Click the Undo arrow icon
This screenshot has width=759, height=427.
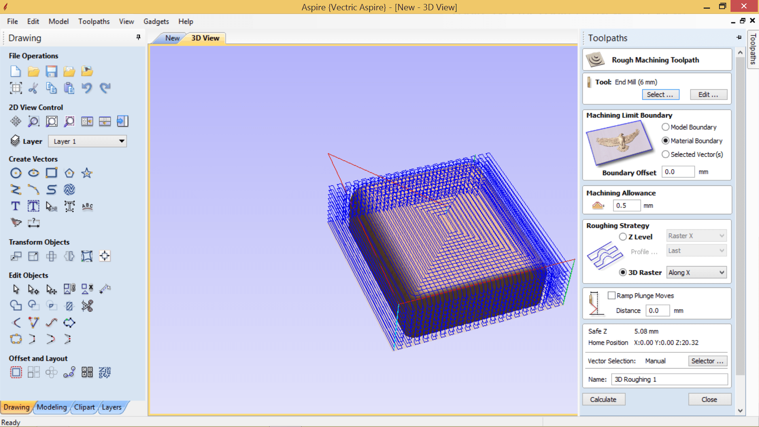click(x=87, y=88)
